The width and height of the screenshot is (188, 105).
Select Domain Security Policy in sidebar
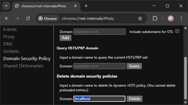pyautogui.click(x=27, y=59)
